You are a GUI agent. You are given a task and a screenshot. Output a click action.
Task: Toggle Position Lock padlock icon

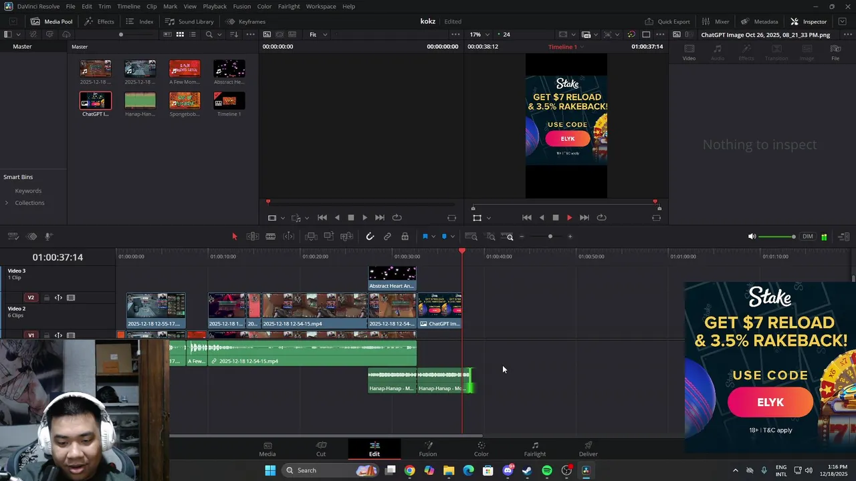[x=405, y=236]
